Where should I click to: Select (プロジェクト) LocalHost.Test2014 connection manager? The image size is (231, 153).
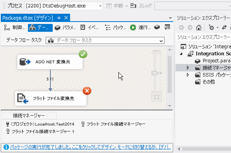40,124
